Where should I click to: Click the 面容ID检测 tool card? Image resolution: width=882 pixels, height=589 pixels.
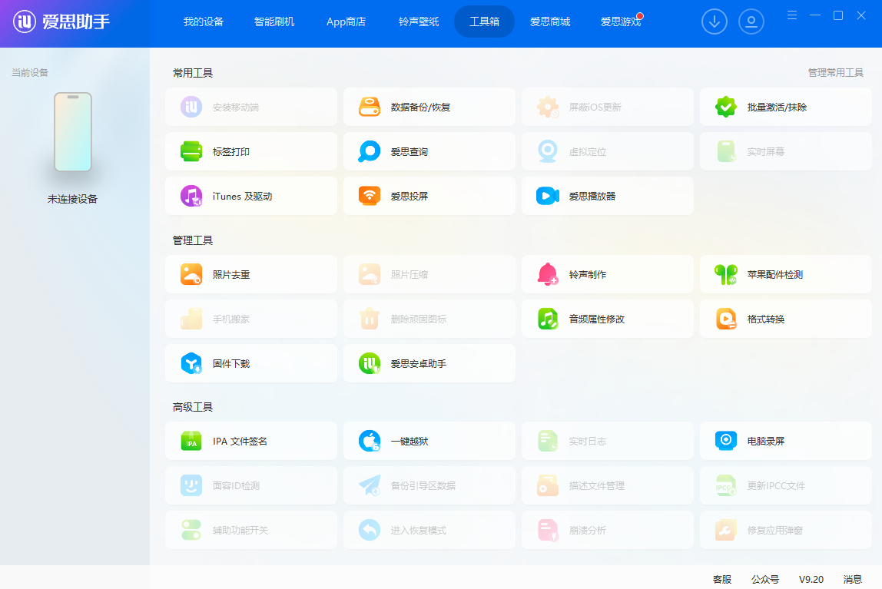tap(251, 485)
